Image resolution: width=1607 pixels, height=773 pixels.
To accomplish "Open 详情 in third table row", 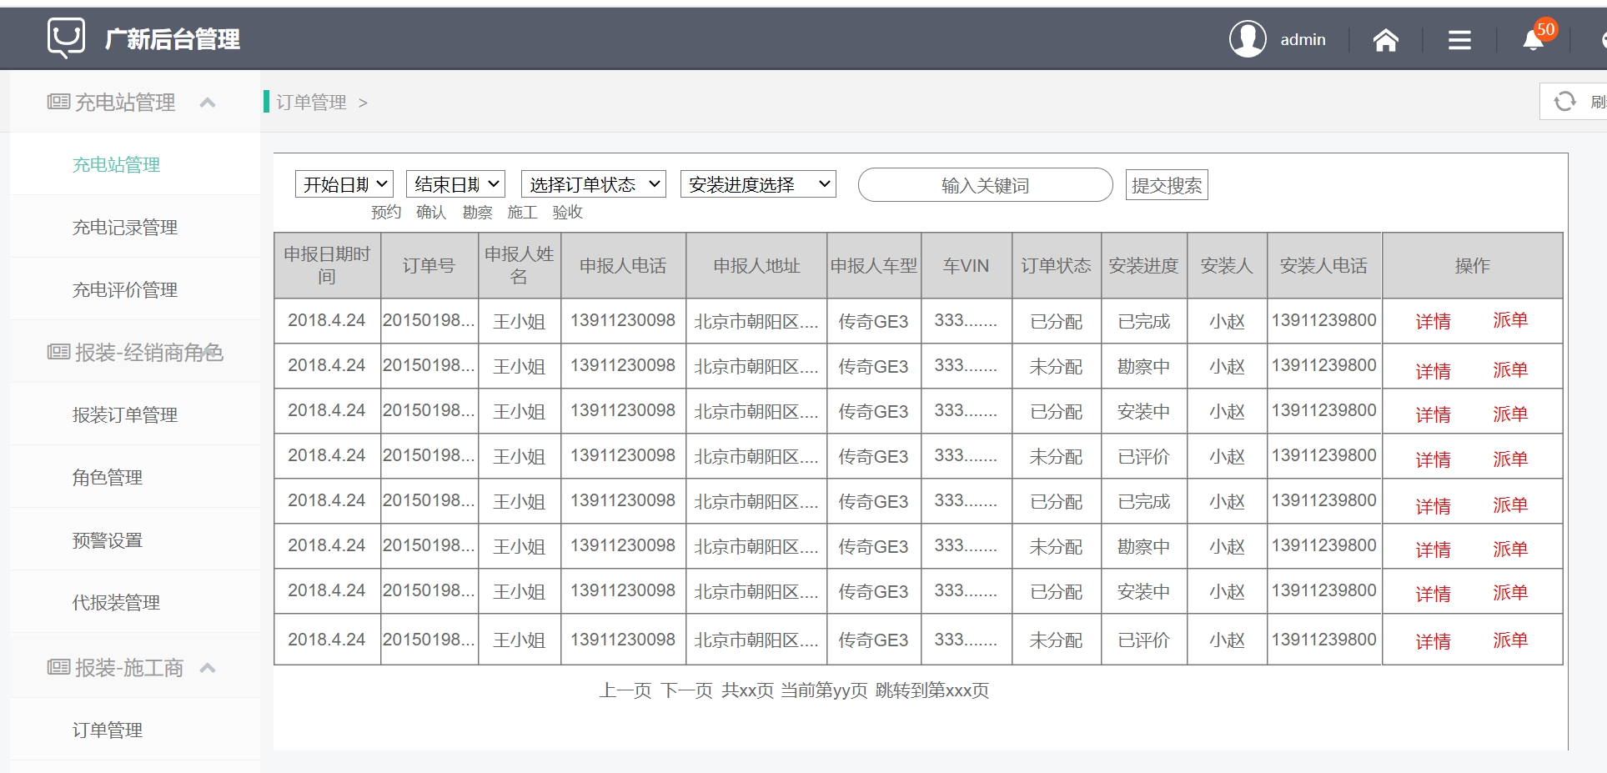I will (1434, 414).
